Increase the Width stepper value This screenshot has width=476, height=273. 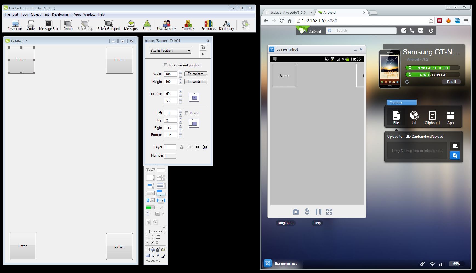(180, 72)
